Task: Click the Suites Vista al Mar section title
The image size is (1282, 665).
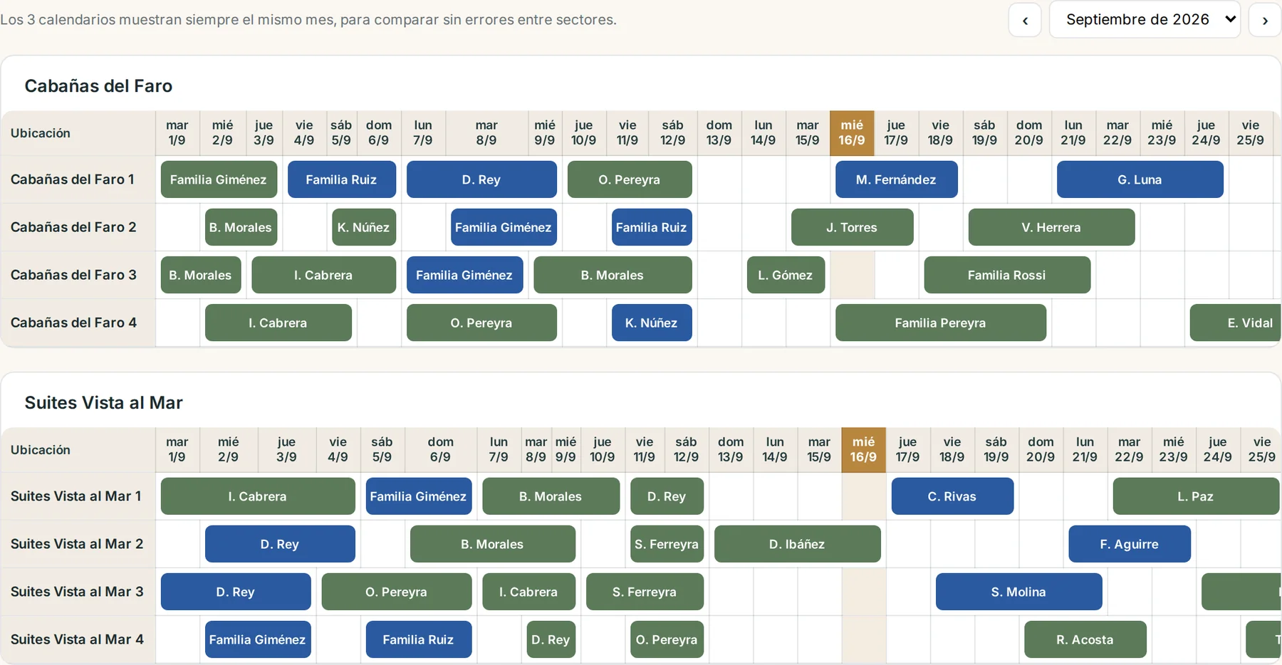Action: [104, 403]
